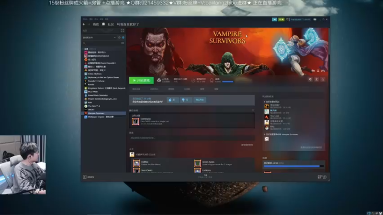Open the green friends button in title bar
This screenshot has width=383, height=215.
(281, 19)
